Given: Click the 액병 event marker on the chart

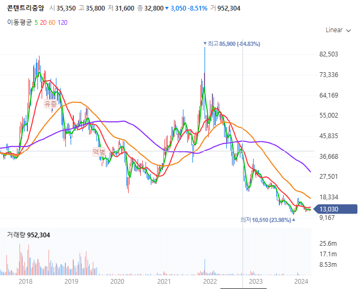Looking at the screenshot, I should 99,152.
